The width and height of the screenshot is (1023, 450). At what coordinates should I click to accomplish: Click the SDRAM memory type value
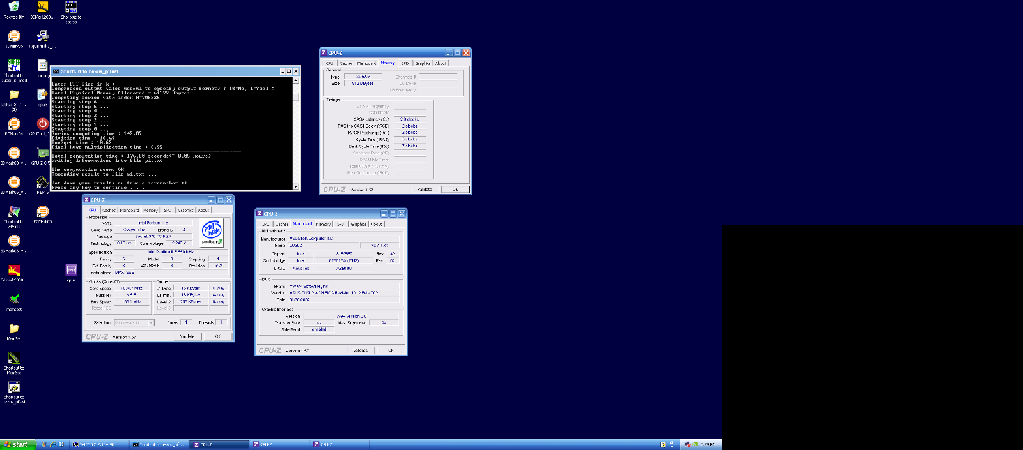pos(363,77)
